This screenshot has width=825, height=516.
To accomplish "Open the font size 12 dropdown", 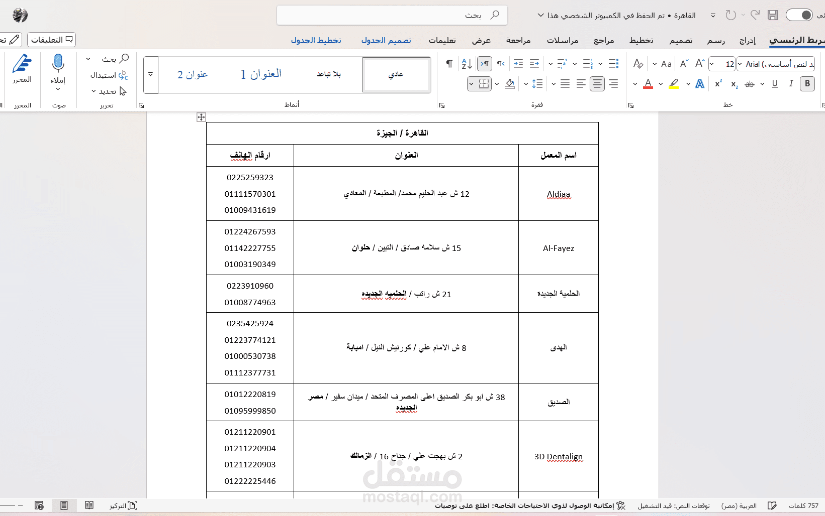I will point(712,64).
